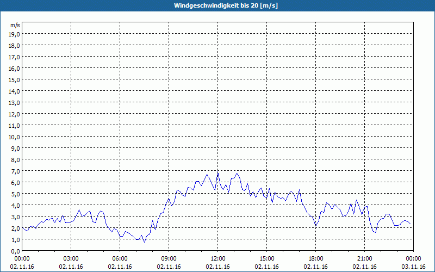The width and height of the screenshot is (435, 272).
Task: Select the 13,0 y-axis label
Action: click(x=15, y=103)
